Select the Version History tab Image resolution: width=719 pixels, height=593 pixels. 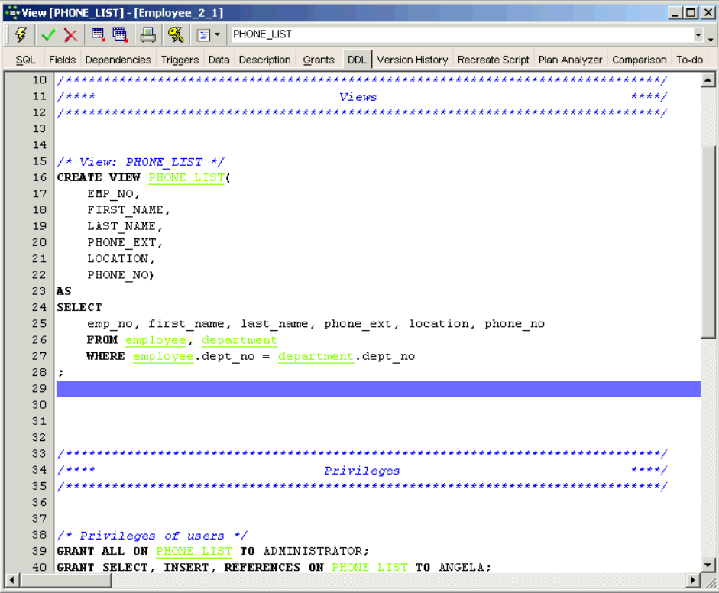412,60
